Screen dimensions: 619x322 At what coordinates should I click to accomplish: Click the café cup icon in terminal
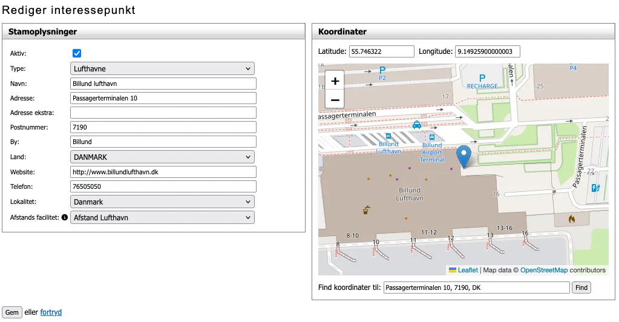tap(366, 211)
